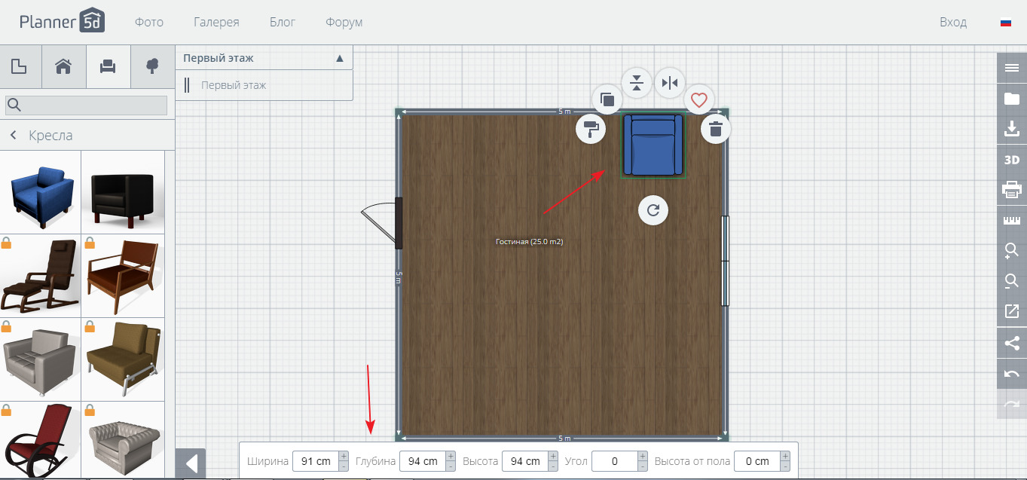Viewport: 1027px width, 480px height.
Task: Switch to 3D view
Action: [x=1011, y=160]
